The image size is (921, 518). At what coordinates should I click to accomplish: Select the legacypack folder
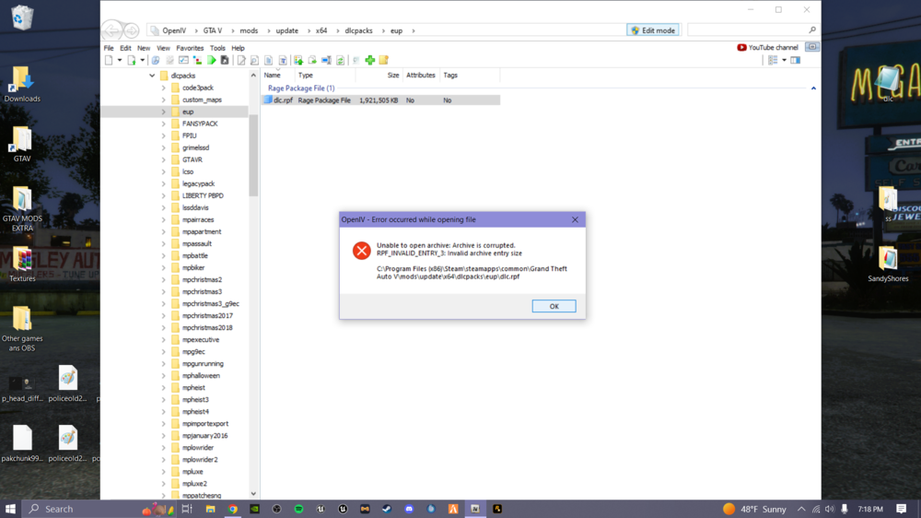(198, 183)
